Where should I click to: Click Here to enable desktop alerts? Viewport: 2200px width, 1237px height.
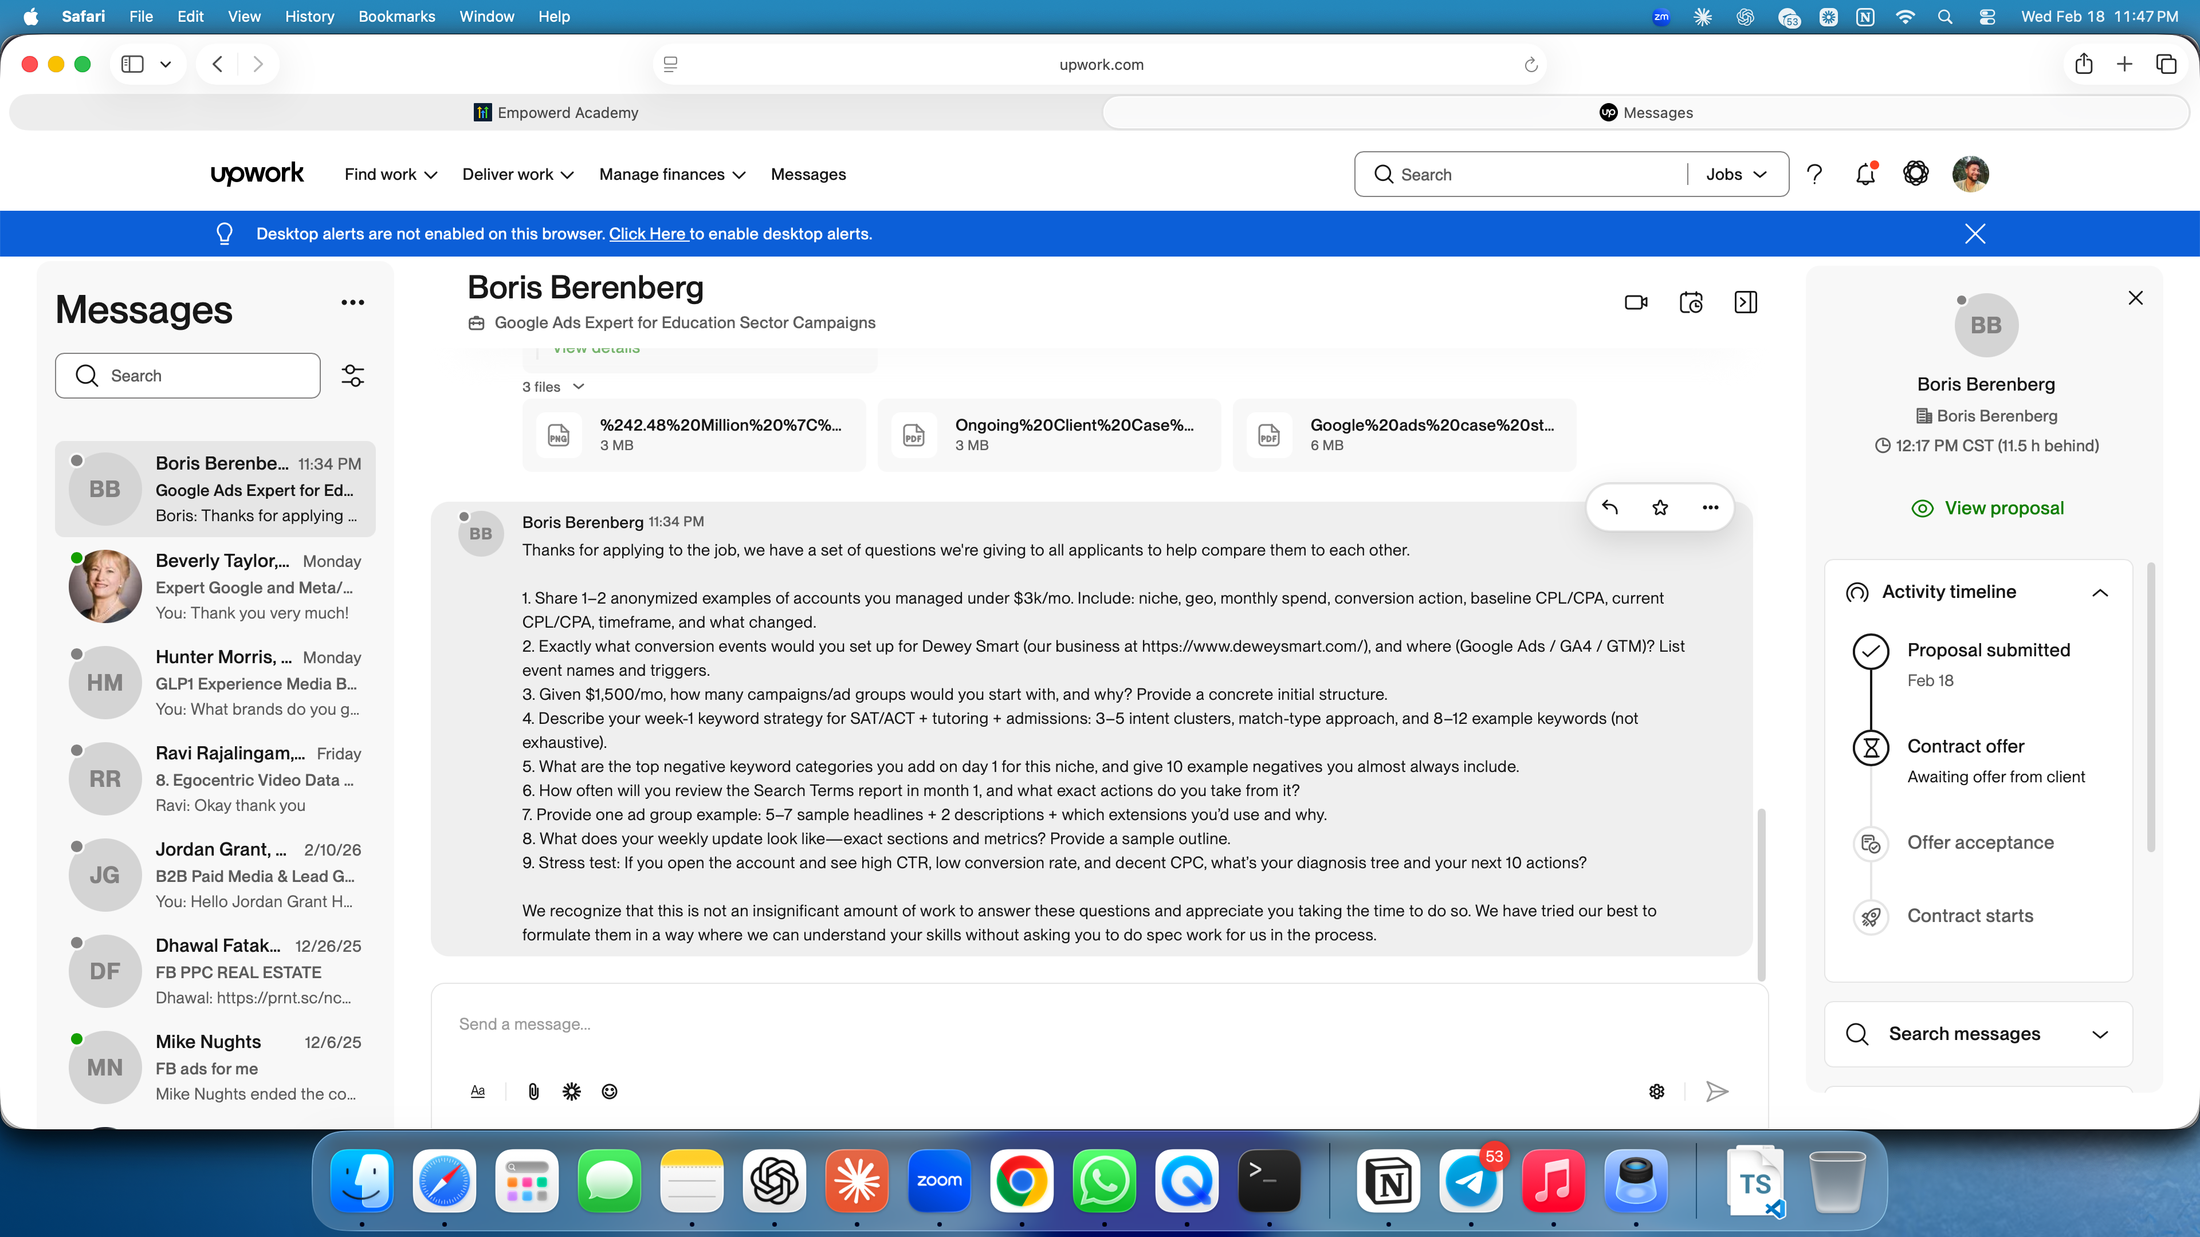647,234
